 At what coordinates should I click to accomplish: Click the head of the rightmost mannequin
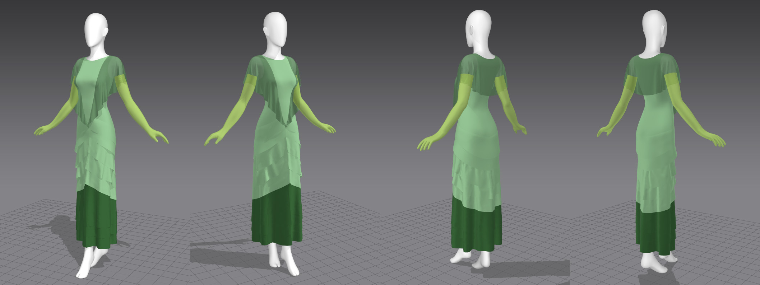[x=654, y=28]
